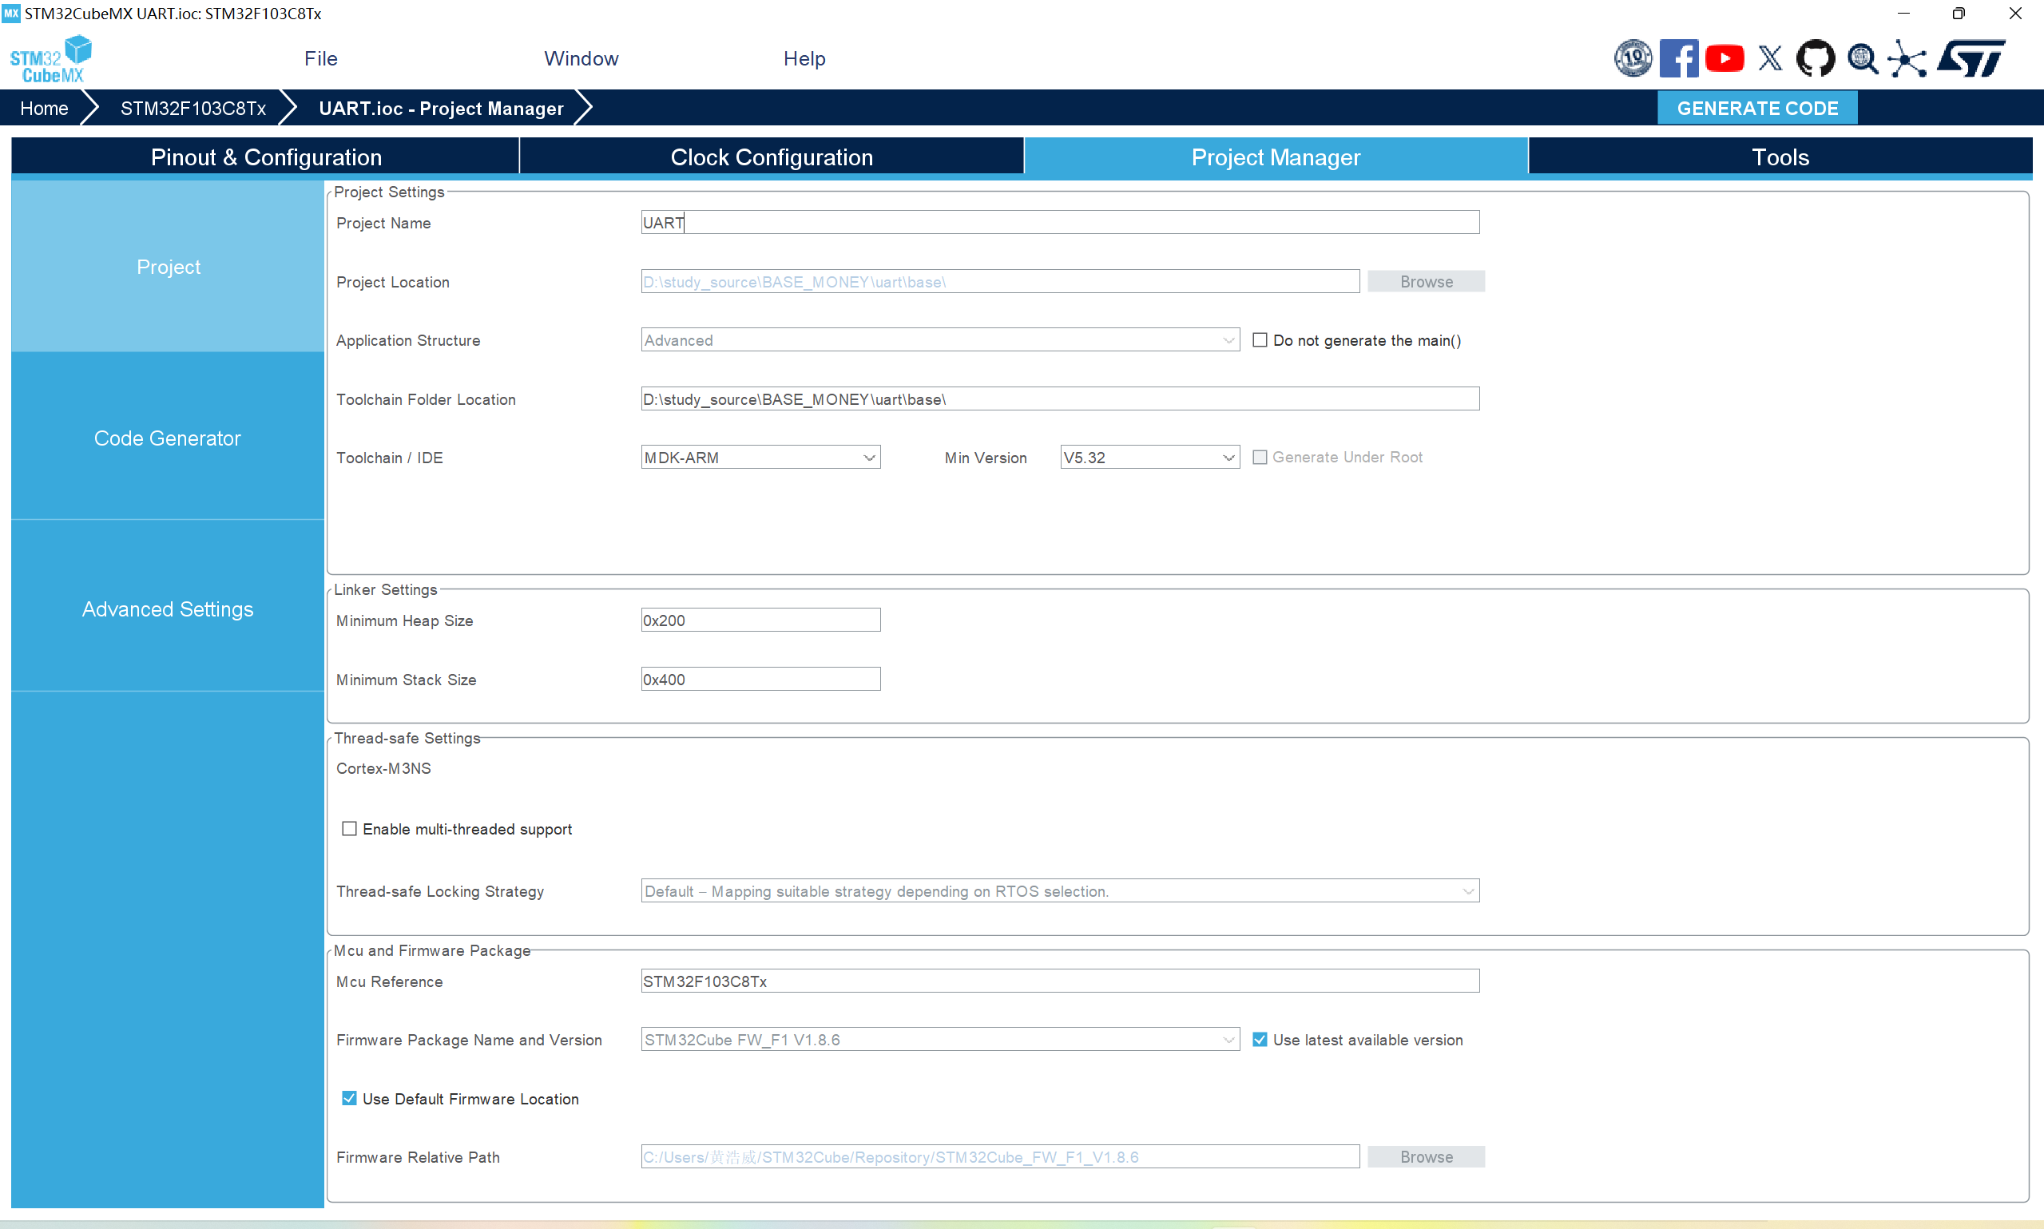Screen dimensions: 2044x1229
Task: Expand the Min Version dropdown
Action: pyautogui.click(x=1149, y=457)
